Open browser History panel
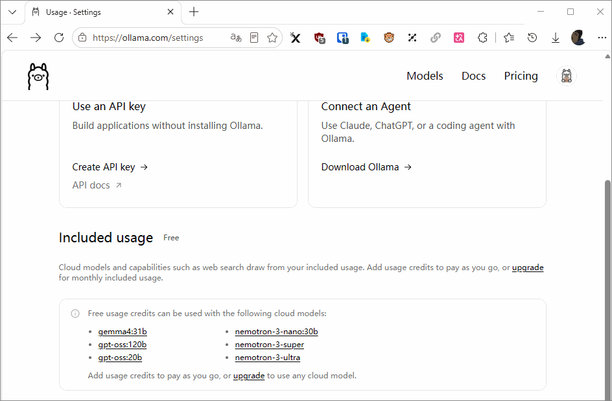 [532, 38]
